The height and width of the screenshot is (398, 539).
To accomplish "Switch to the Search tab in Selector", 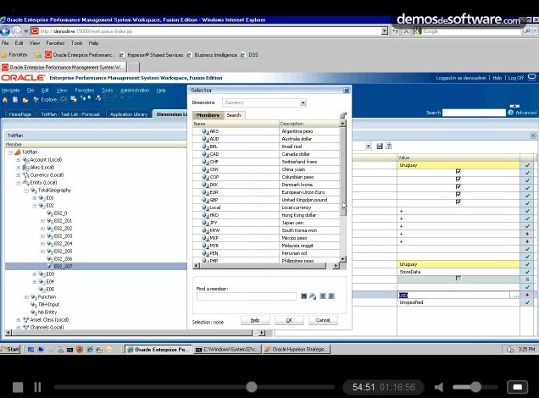I will coord(234,115).
